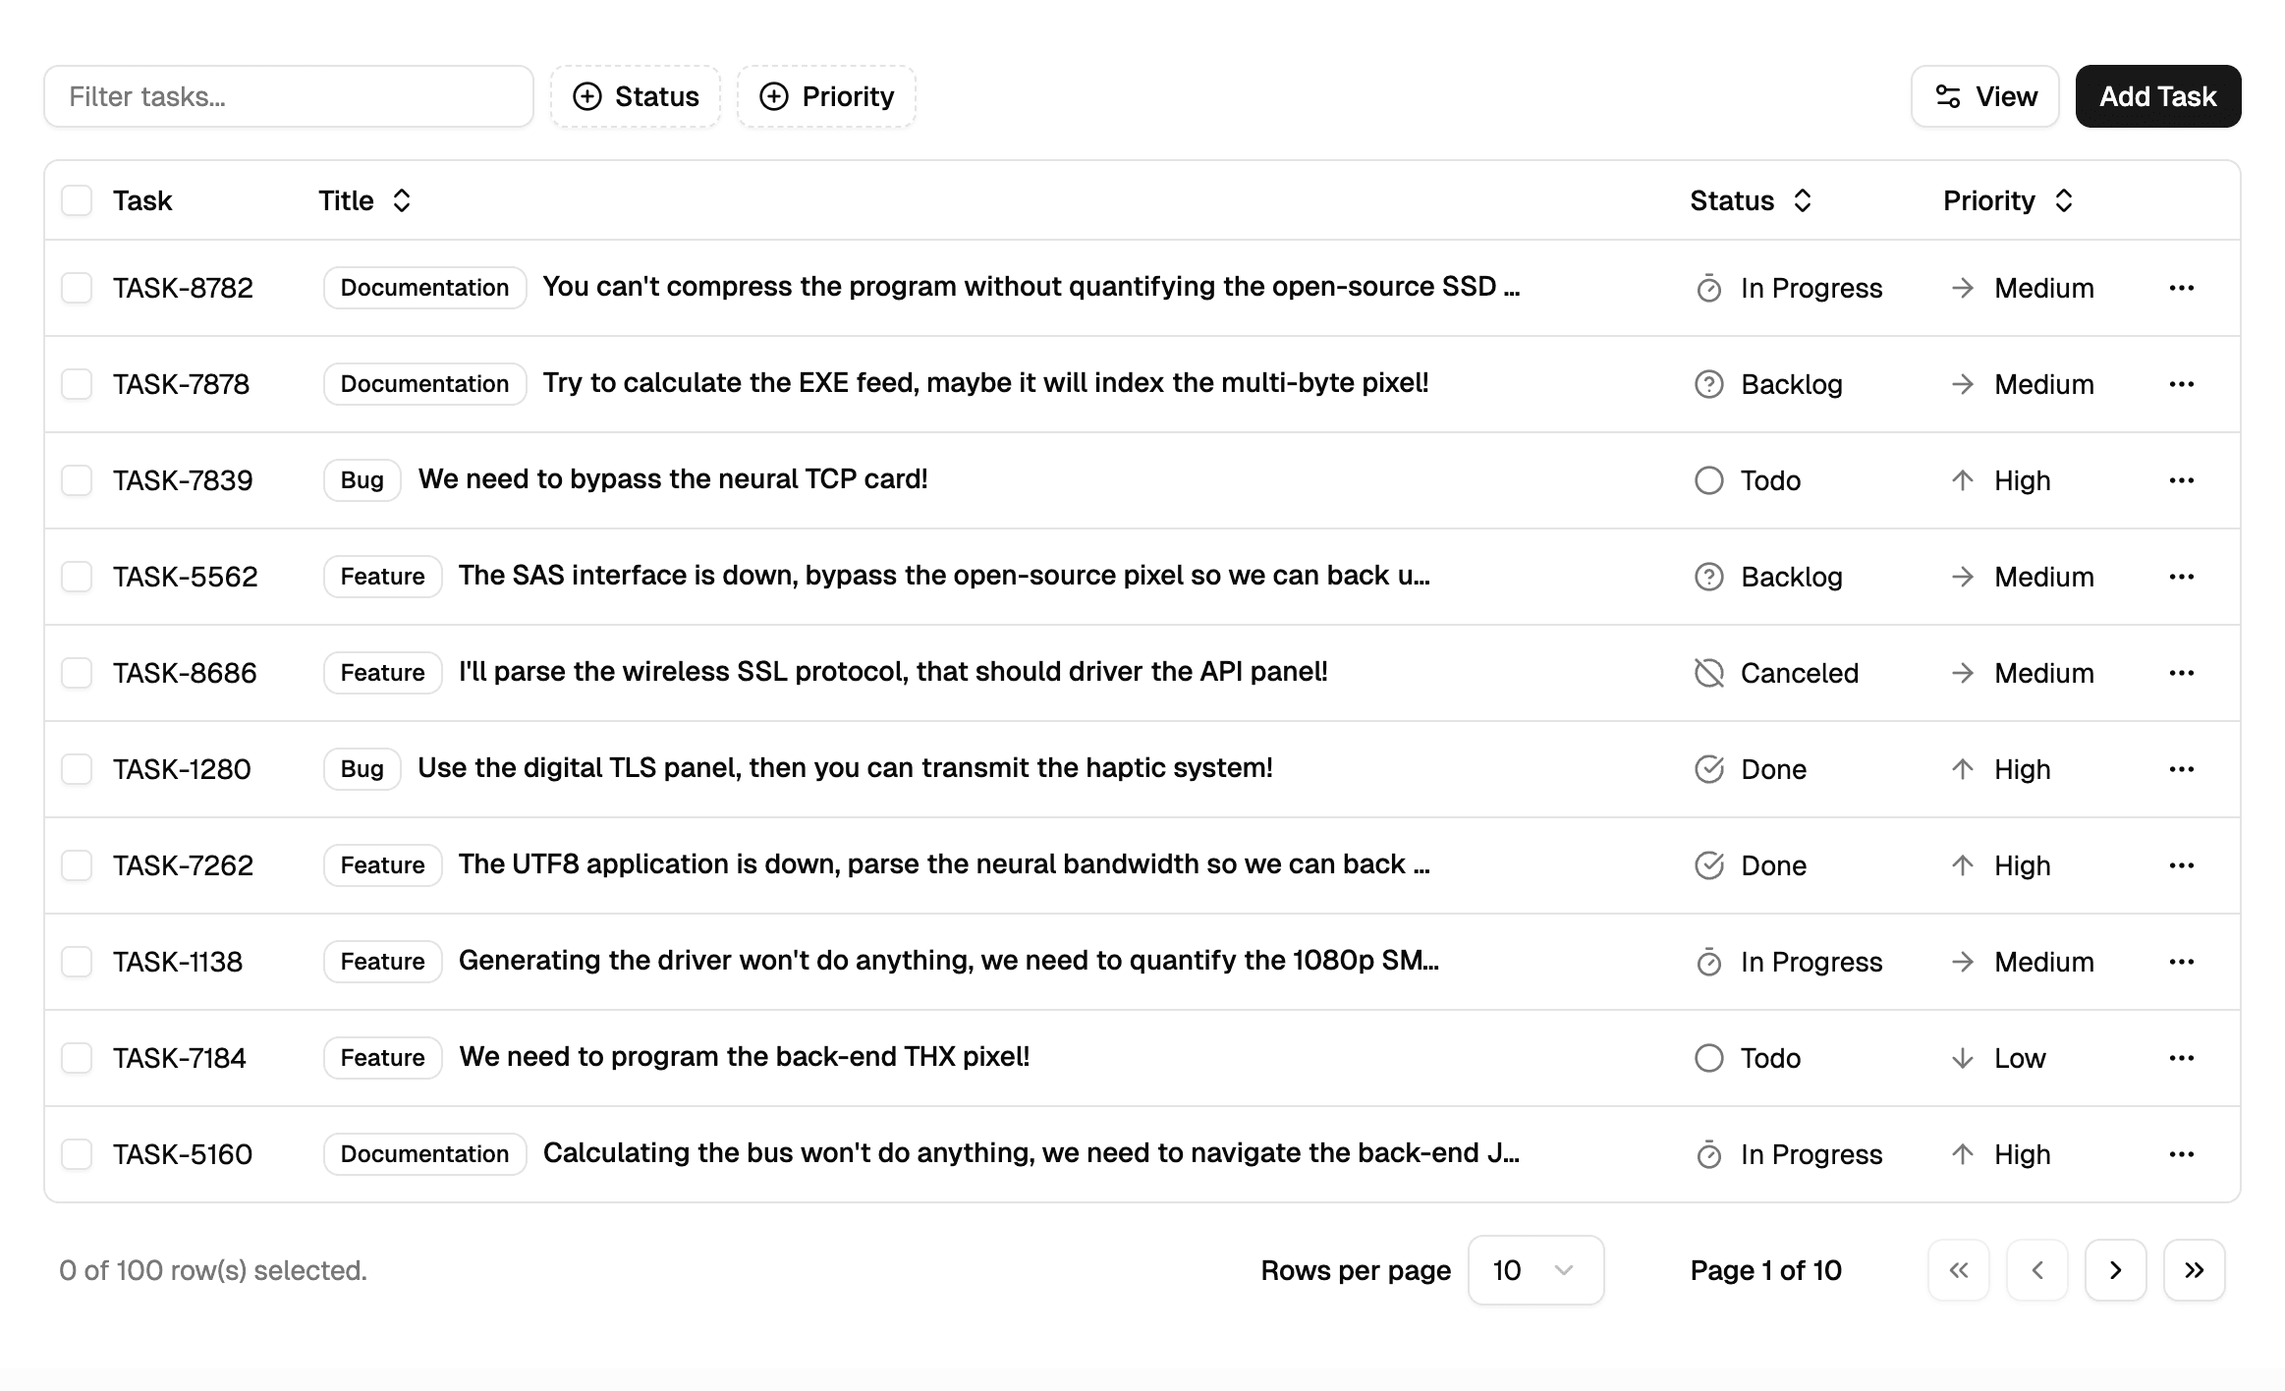Open the Priority filter dropdown
The height and width of the screenshot is (1391, 2285).
coord(826,96)
